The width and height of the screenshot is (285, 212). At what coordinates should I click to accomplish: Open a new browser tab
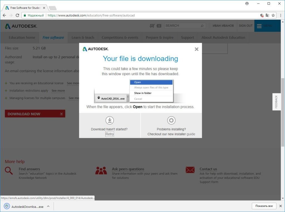(x=53, y=8)
